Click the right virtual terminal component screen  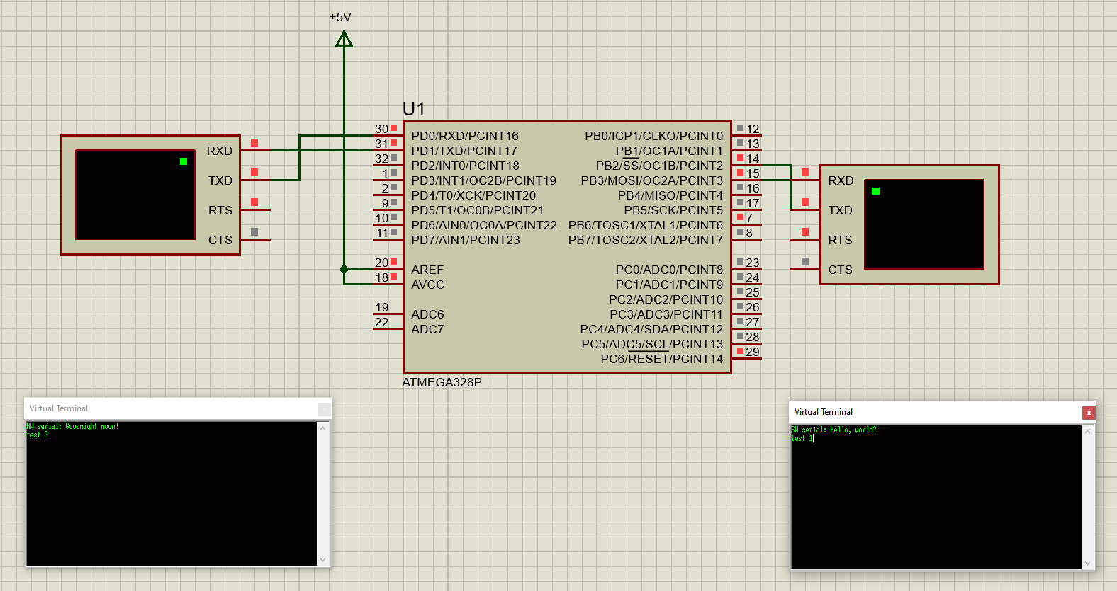coord(924,224)
